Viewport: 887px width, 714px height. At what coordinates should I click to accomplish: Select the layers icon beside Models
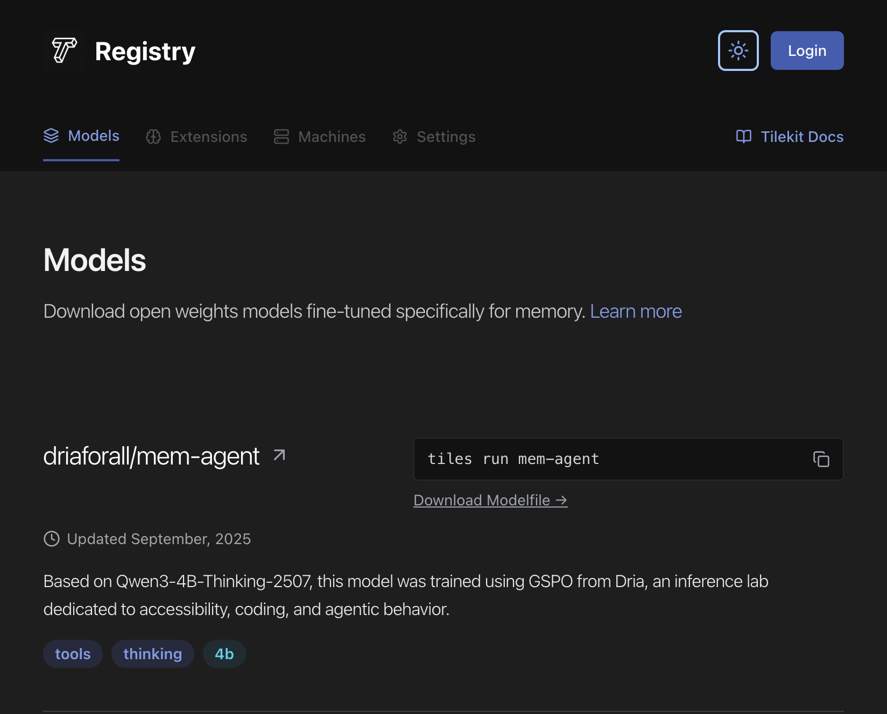click(51, 136)
